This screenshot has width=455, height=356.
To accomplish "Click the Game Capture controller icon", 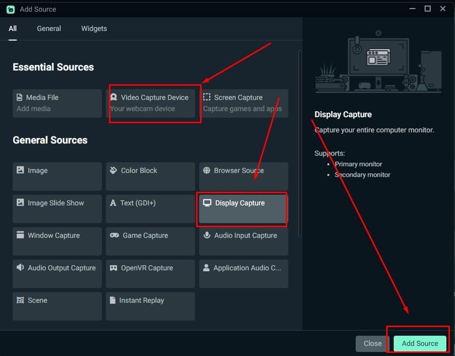I will coord(115,235).
